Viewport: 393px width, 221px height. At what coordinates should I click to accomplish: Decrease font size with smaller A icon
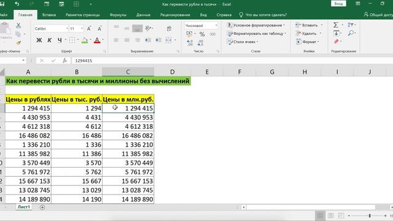pos(99,29)
